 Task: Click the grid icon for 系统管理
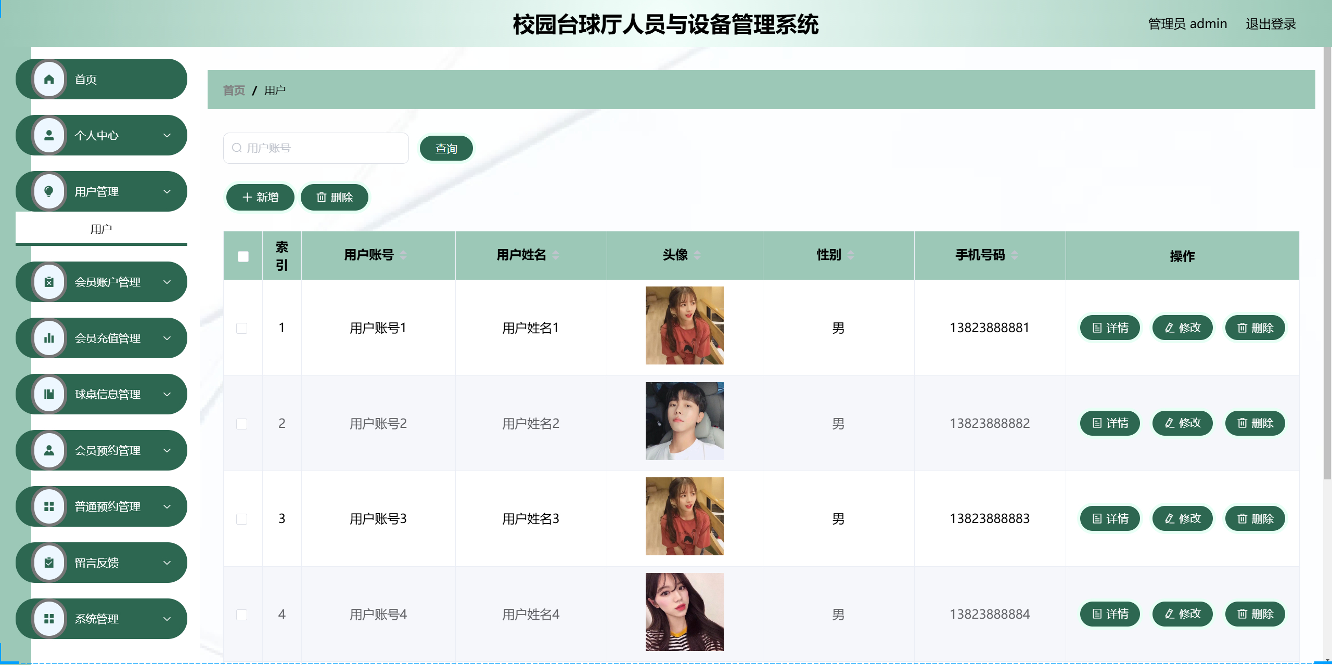point(49,619)
